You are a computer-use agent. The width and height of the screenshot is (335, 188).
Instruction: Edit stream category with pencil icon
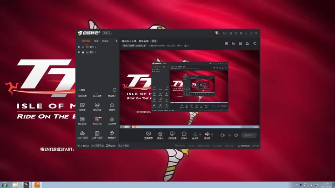[144, 46]
